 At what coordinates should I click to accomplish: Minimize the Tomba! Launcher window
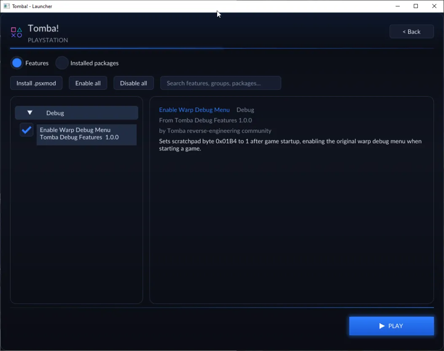click(x=398, y=6)
